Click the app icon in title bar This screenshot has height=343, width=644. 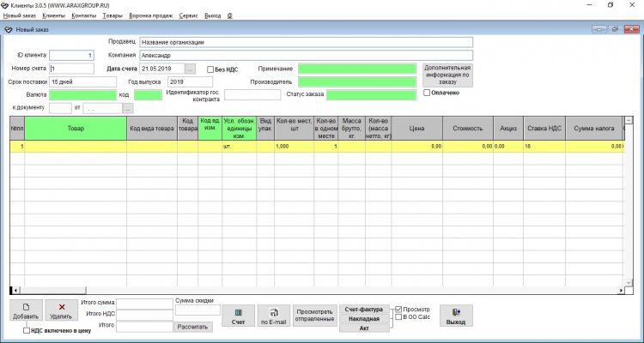[5, 5]
